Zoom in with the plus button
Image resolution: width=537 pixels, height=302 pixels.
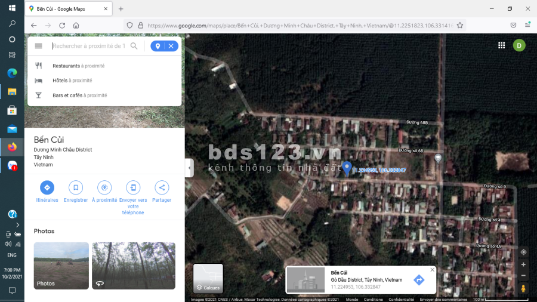(x=523, y=264)
